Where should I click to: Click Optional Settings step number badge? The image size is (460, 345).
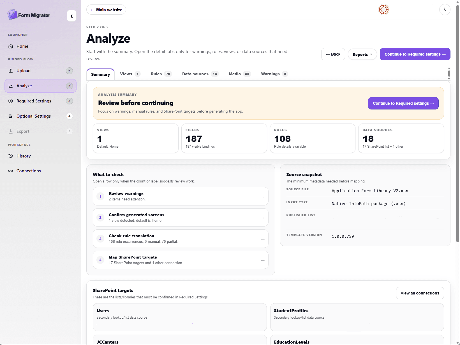click(69, 116)
